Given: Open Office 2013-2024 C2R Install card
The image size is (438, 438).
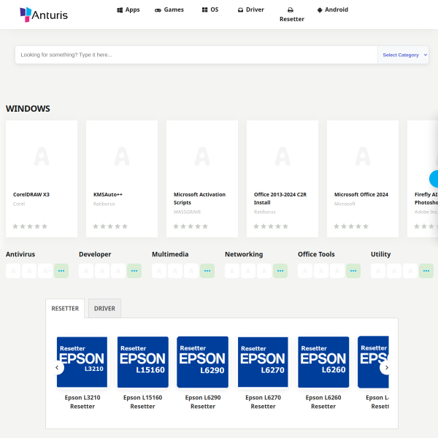Looking at the screenshot, I should [283, 179].
